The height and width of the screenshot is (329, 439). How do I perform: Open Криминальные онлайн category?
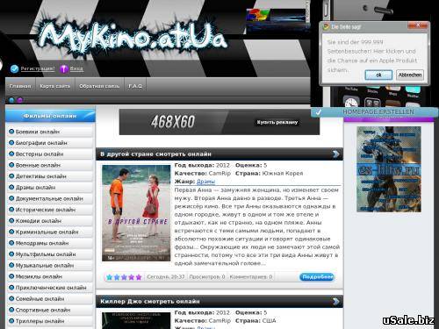[x=50, y=232]
